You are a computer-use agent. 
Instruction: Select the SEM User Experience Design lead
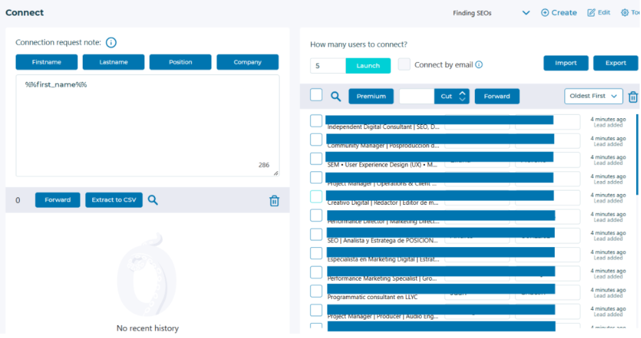click(316, 158)
